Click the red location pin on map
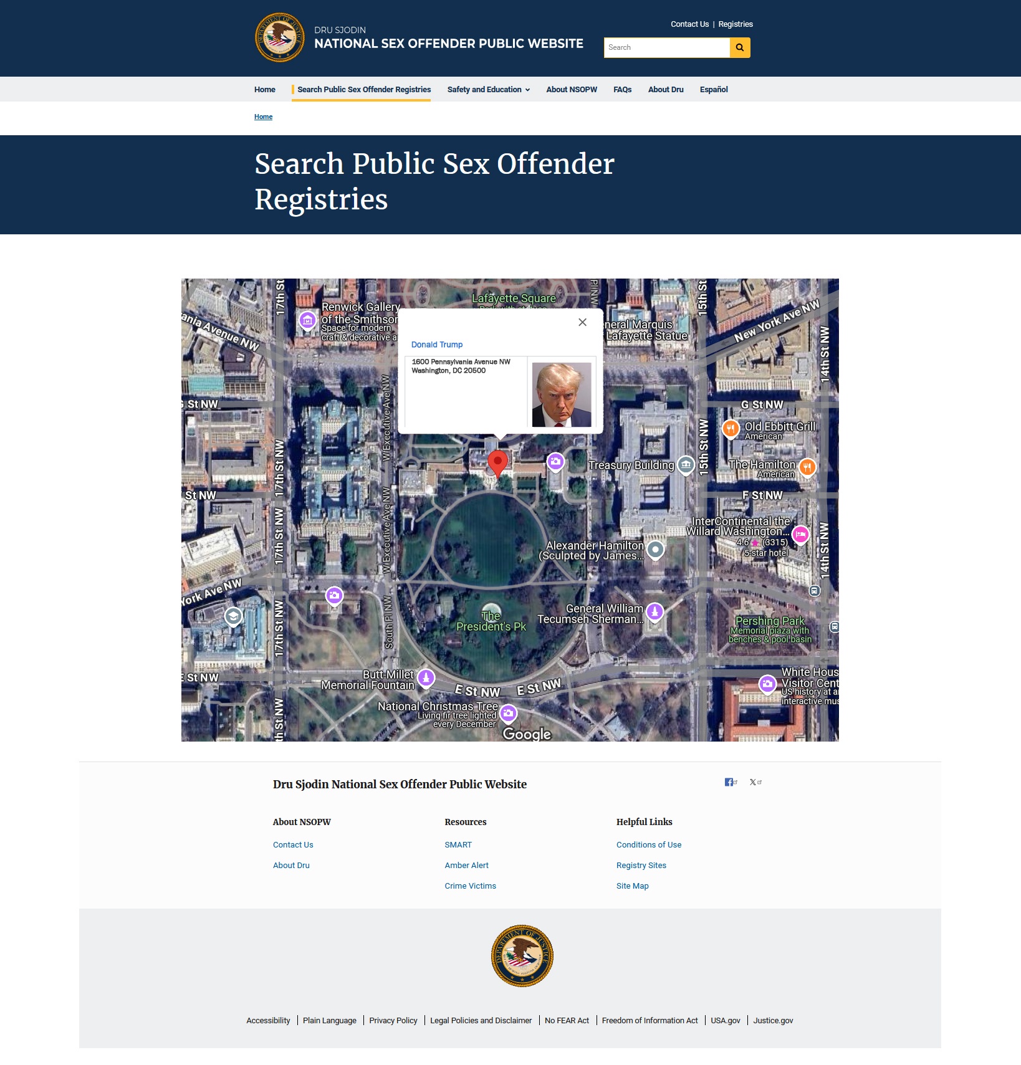The height and width of the screenshot is (1065, 1021). [497, 464]
